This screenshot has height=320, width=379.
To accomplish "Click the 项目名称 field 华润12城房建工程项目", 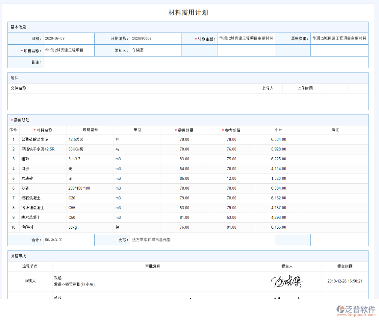I will (x=69, y=50).
